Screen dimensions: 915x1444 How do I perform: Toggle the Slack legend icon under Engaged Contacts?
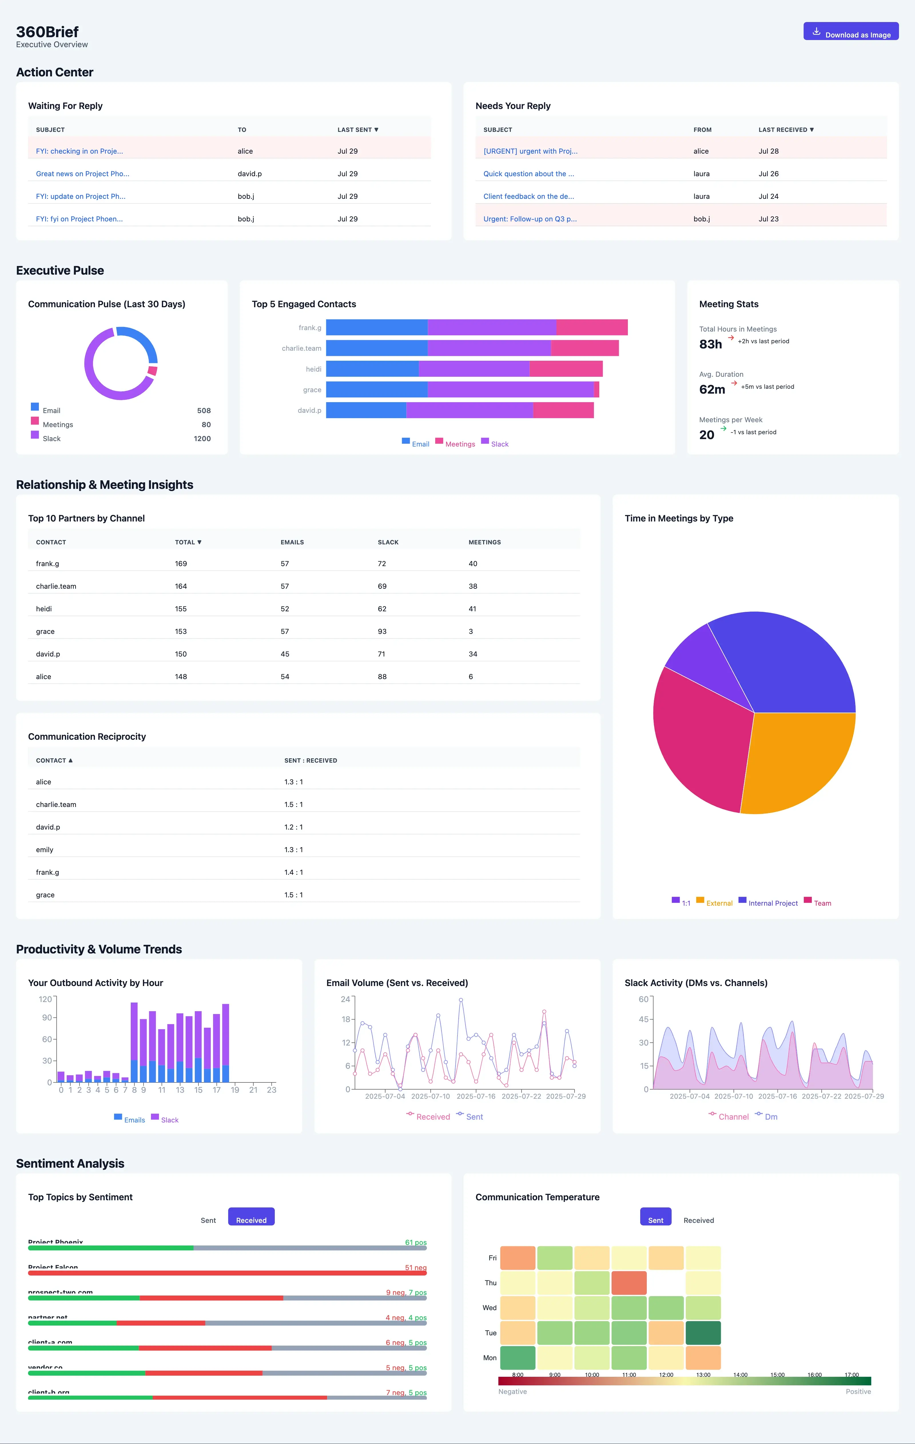pyautogui.click(x=485, y=441)
